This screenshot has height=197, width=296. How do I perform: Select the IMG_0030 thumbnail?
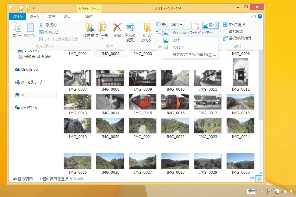(240, 161)
